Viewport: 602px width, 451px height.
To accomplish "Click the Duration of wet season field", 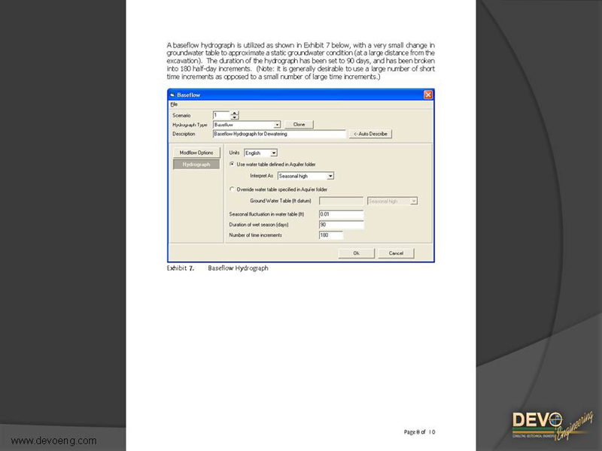I will tap(341, 225).
